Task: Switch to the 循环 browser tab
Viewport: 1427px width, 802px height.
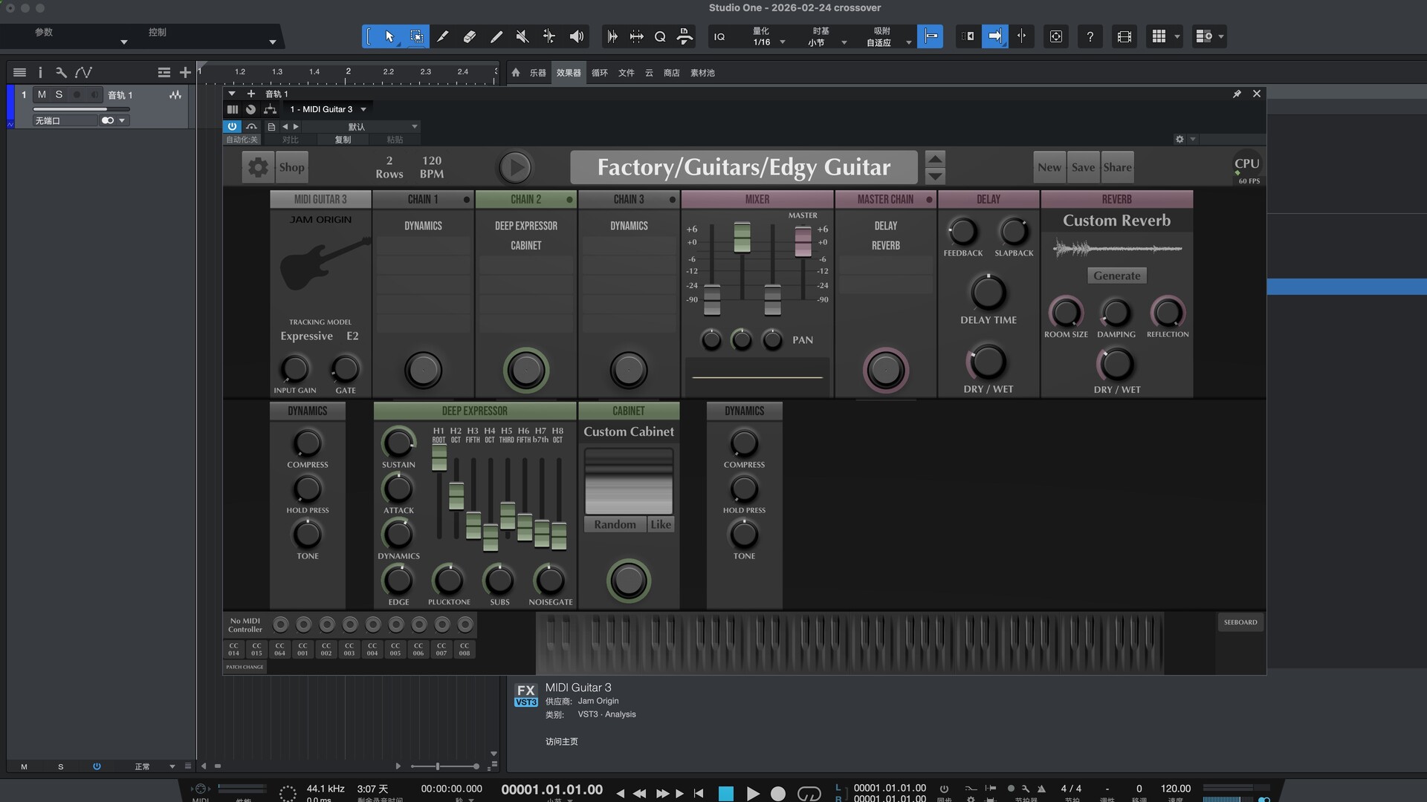Action: click(x=600, y=73)
